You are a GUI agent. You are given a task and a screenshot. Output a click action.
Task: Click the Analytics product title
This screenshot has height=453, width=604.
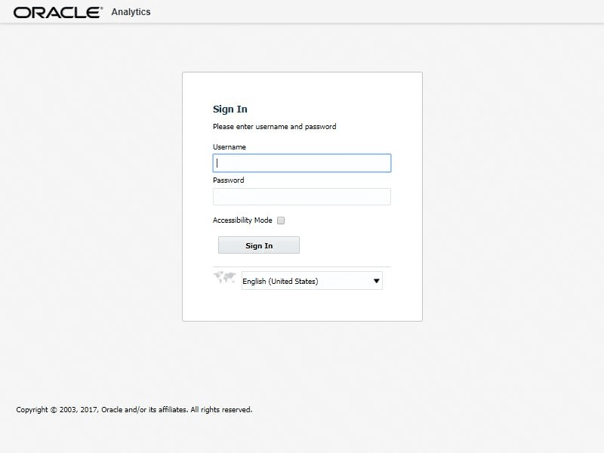point(131,12)
